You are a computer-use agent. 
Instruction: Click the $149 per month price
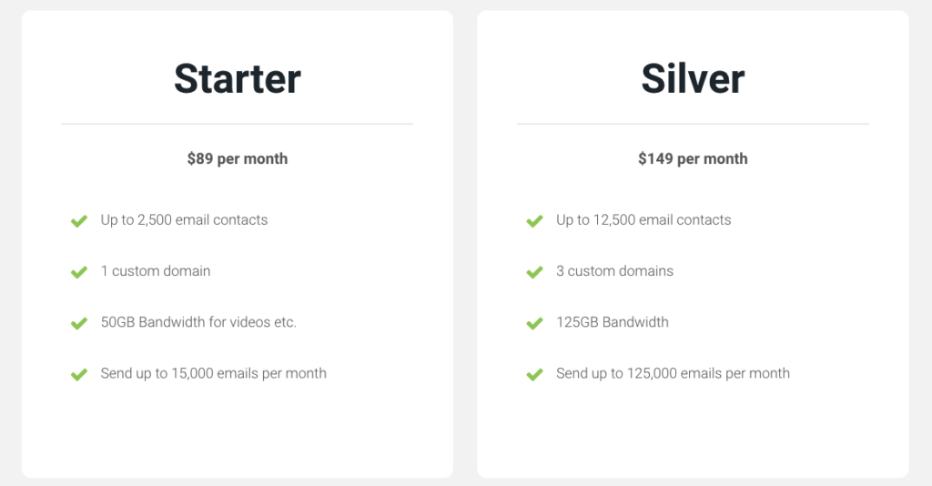pos(693,158)
